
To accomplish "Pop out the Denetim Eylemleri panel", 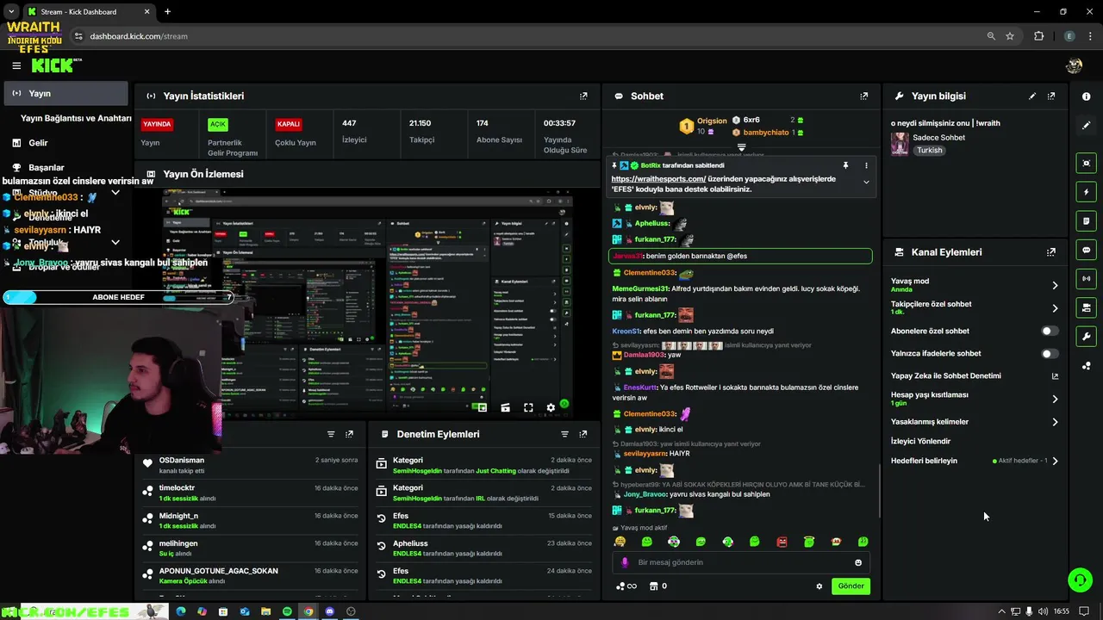I will 583,434.
